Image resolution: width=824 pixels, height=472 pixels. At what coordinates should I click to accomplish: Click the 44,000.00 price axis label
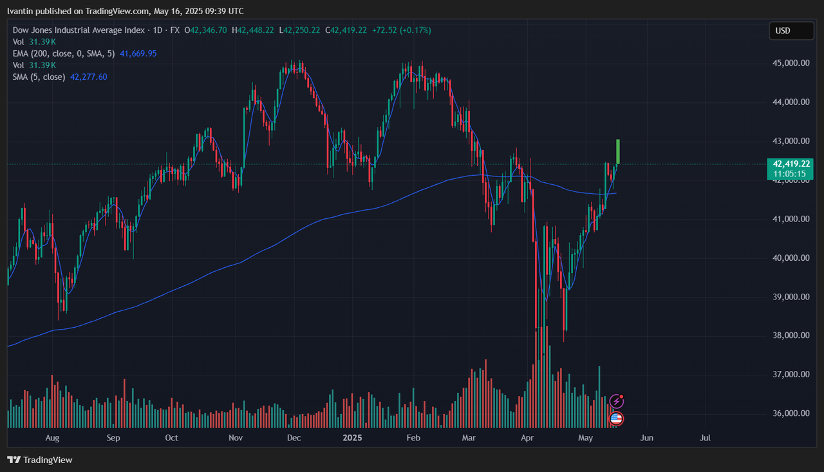click(x=791, y=102)
